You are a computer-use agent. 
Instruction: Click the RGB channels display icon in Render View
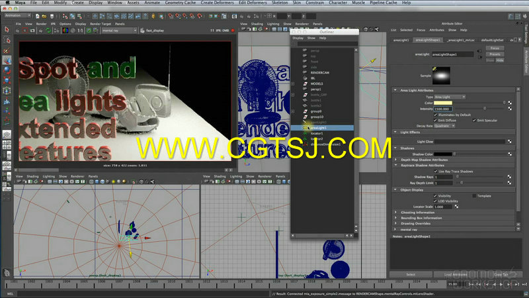65,30
